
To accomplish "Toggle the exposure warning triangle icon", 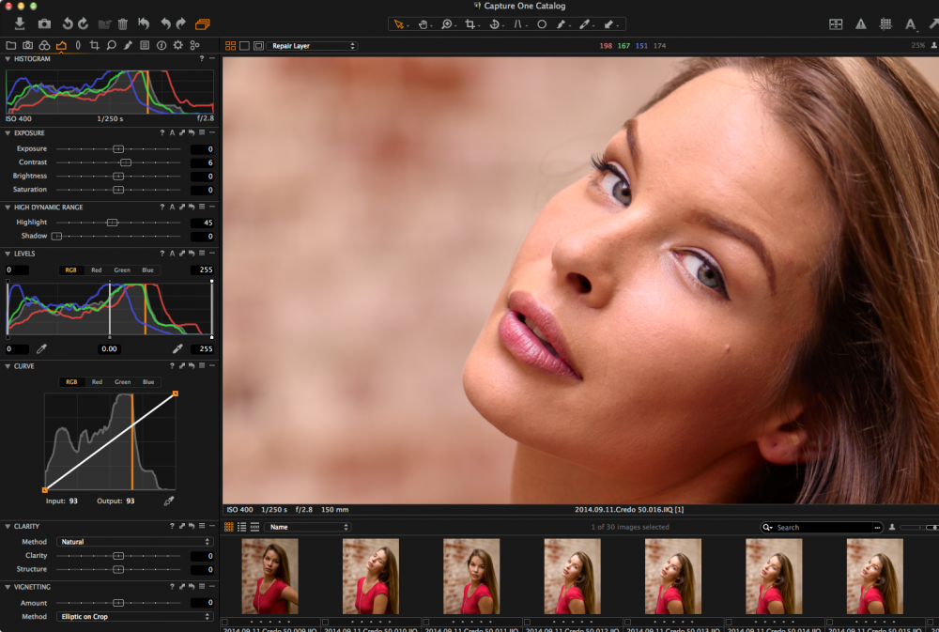I will click(x=860, y=23).
